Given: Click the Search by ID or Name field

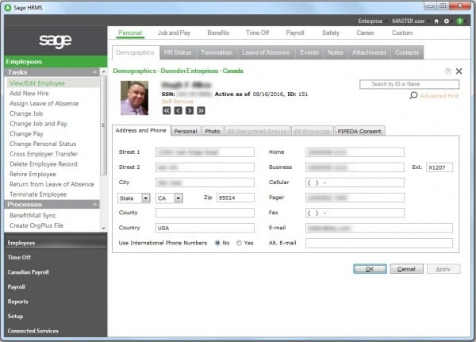Looking at the screenshot, I should [410, 83].
